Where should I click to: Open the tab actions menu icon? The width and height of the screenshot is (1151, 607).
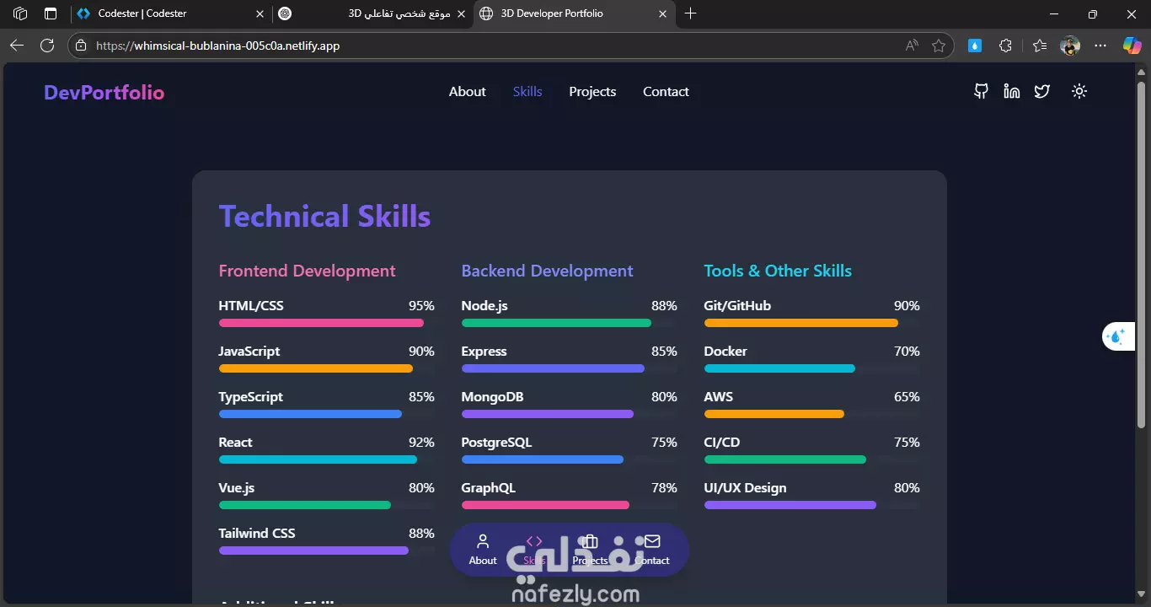tap(51, 13)
